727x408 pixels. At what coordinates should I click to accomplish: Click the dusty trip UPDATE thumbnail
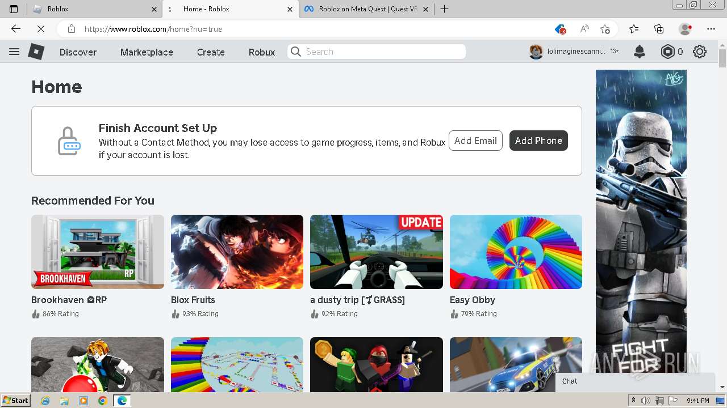(x=377, y=252)
